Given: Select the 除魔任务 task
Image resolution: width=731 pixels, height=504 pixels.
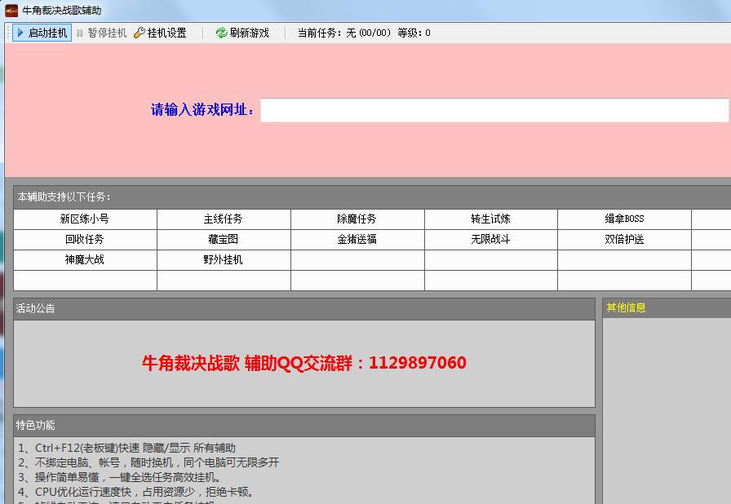Looking at the screenshot, I should click(357, 219).
